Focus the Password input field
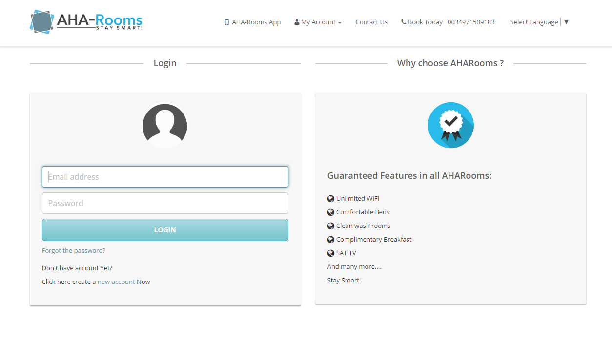 [165, 203]
